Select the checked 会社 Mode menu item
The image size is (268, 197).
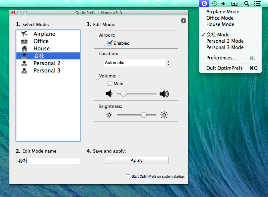click(230, 35)
